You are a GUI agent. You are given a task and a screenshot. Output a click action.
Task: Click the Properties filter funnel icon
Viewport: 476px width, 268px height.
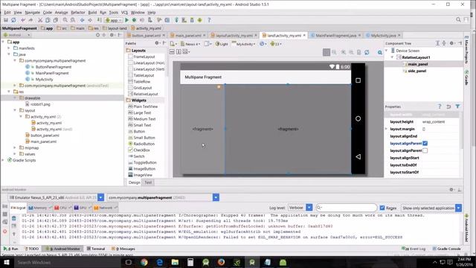[x=457, y=106]
